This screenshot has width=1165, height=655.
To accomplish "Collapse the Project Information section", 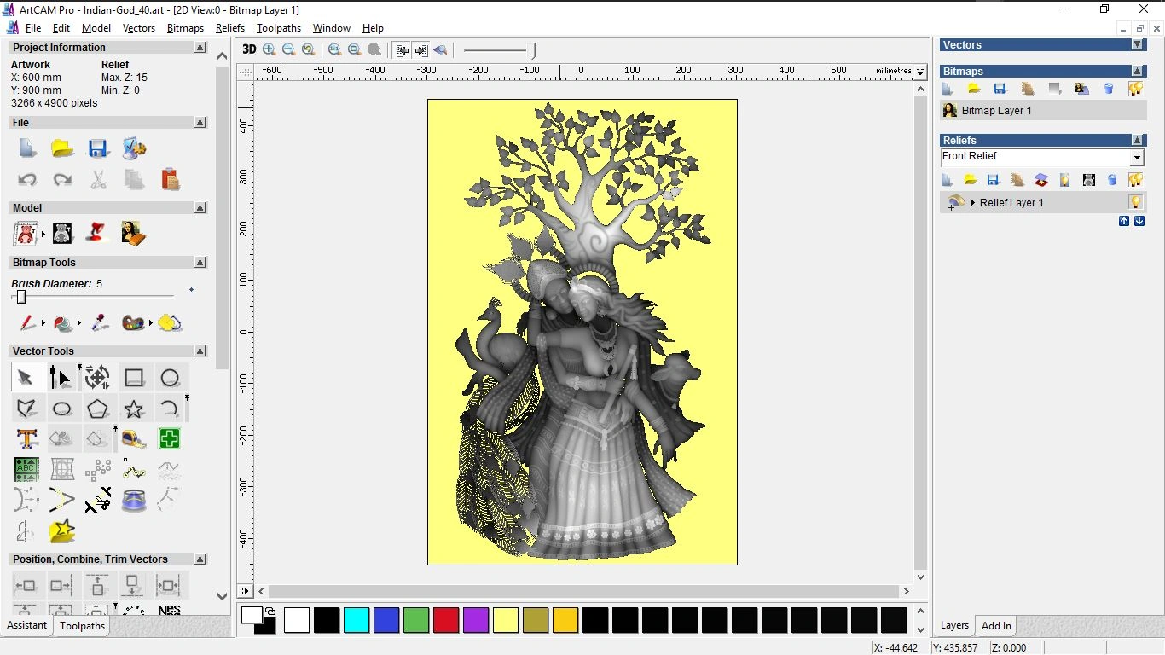I will point(200,48).
